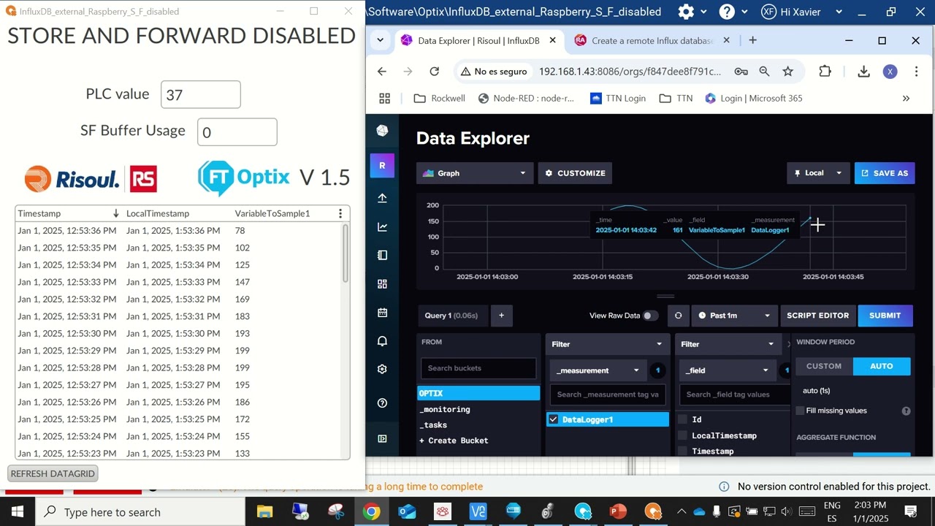
Task: Open the Data Explorer graph icon in sidebar
Action: pos(382,226)
